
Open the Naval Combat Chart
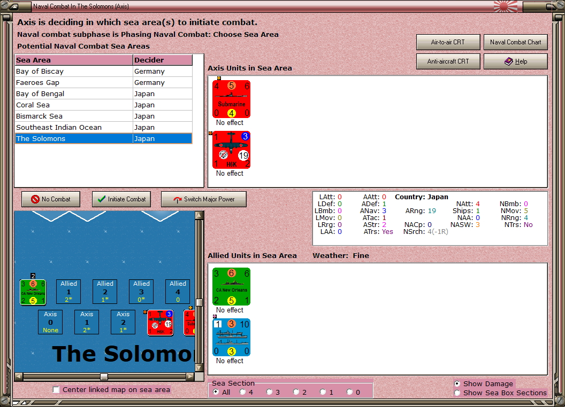point(515,42)
